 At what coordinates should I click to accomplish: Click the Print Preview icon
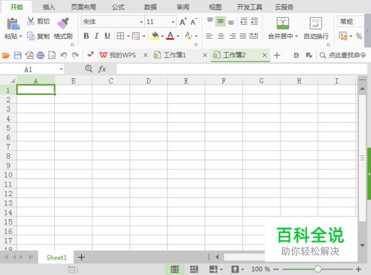click(52, 55)
